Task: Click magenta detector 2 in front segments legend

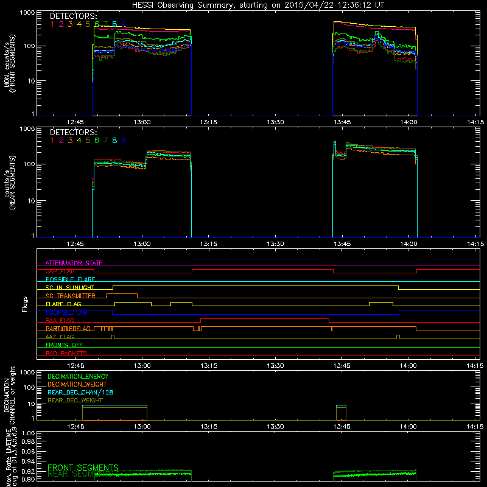Action: 61,24
